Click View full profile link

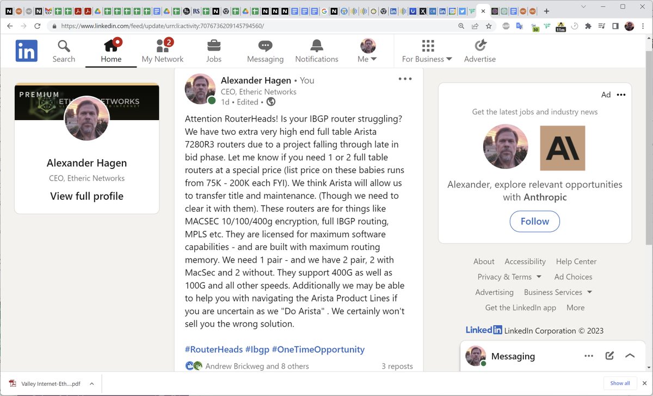pyautogui.click(x=87, y=196)
